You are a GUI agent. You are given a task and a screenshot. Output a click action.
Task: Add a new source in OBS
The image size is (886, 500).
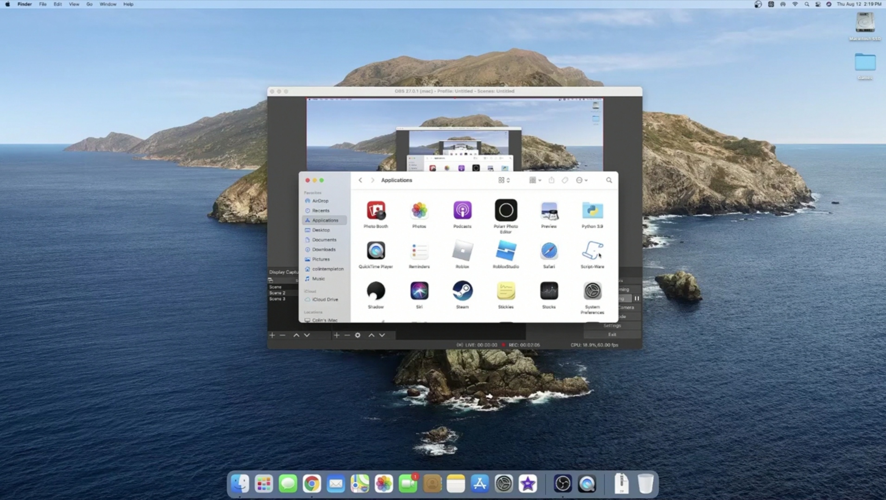(x=337, y=335)
